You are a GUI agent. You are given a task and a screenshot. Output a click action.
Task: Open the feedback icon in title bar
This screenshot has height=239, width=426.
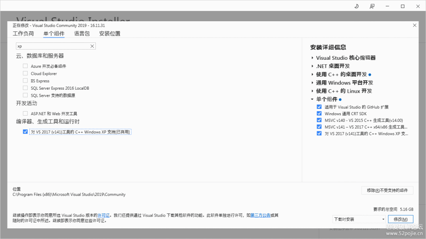pos(372,6)
